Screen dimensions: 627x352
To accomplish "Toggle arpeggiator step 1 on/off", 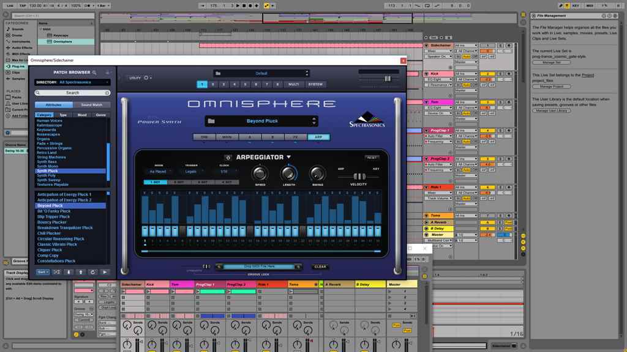I will pyautogui.click(x=145, y=231).
